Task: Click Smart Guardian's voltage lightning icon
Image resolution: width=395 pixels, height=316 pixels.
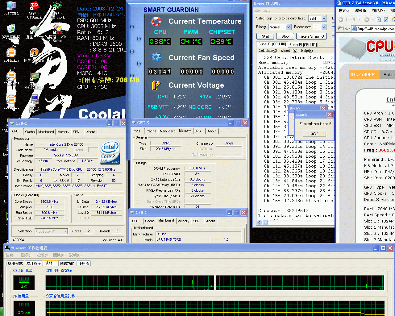Action: 156,85
